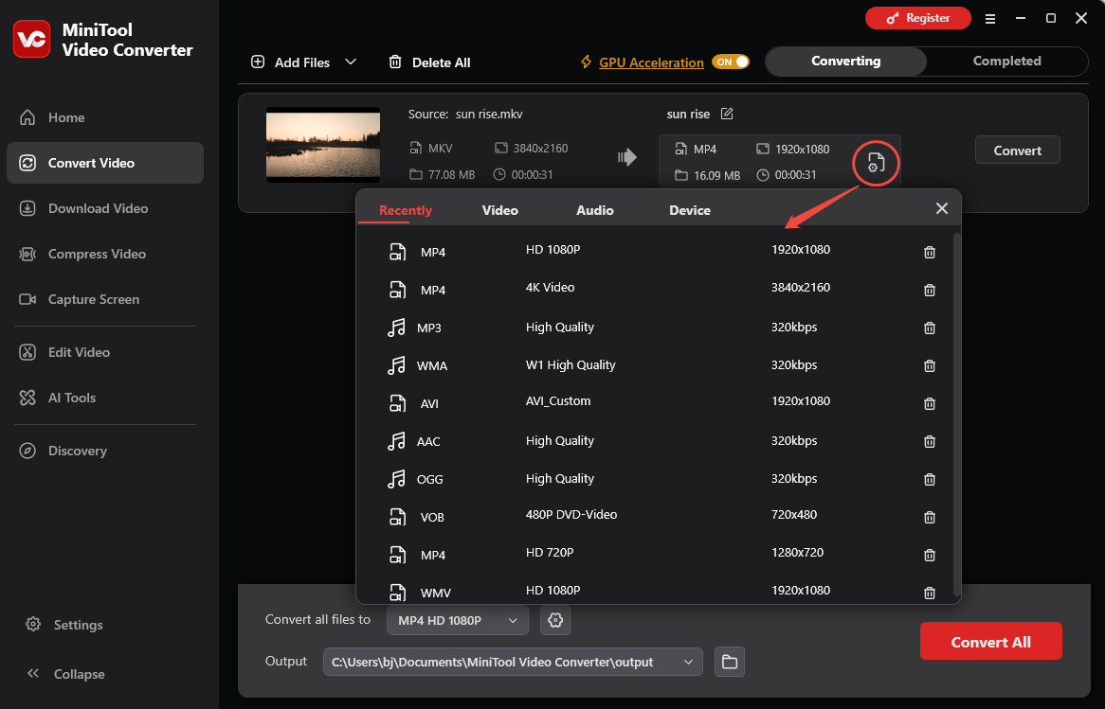Click the format list vertical scrollbar
The height and width of the screenshot is (709, 1105).
coord(956,414)
